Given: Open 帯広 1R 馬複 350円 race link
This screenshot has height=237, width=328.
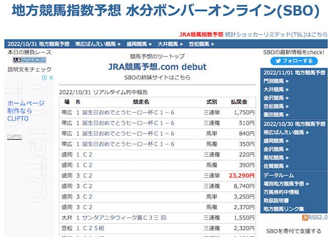Looking at the screenshot, I should (x=128, y=144).
